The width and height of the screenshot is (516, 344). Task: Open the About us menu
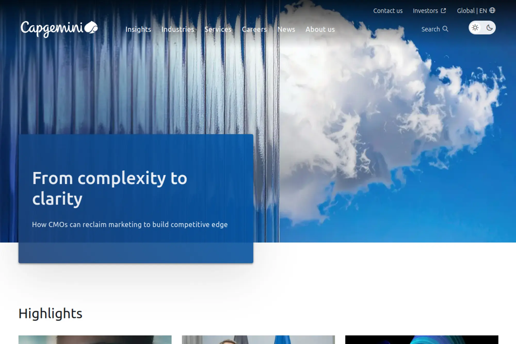320,29
